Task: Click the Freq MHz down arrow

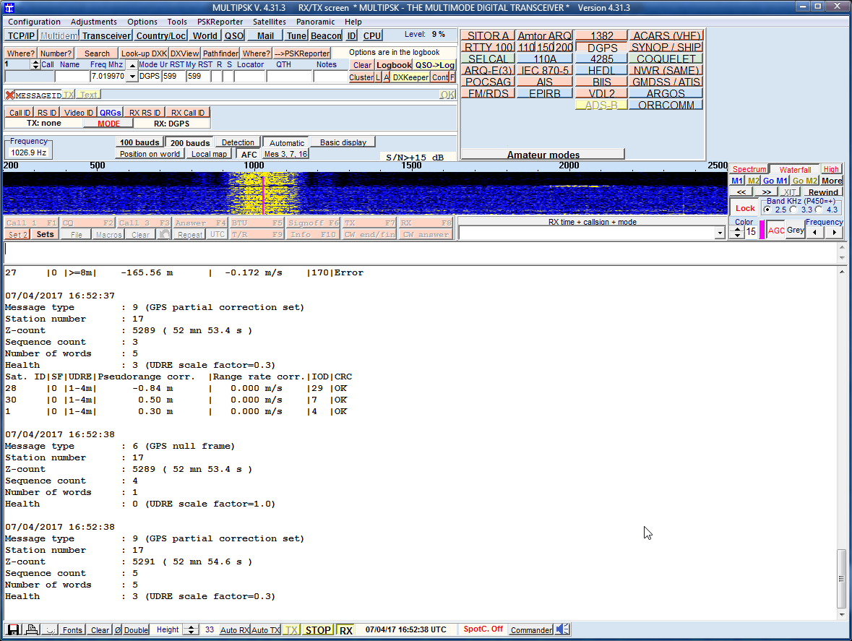Action: tap(132, 77)
